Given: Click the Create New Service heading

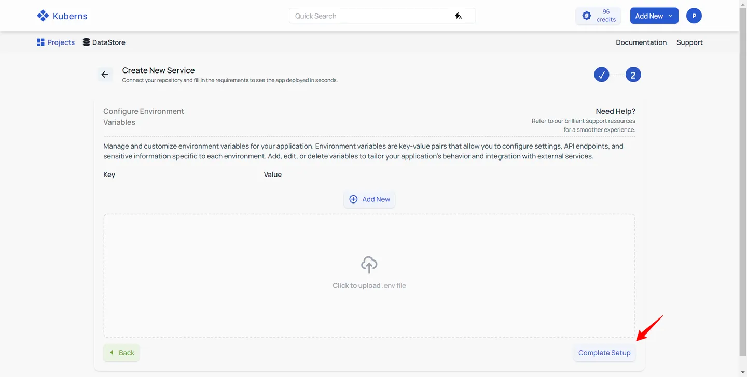Looking at the screenshot, I should point(158,70).
